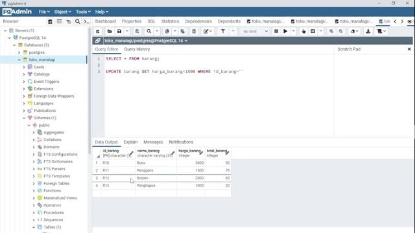Click the Find magnifier icon in query toolbar
Viewport: 415px width, 233px height.
tap(149, 31)
